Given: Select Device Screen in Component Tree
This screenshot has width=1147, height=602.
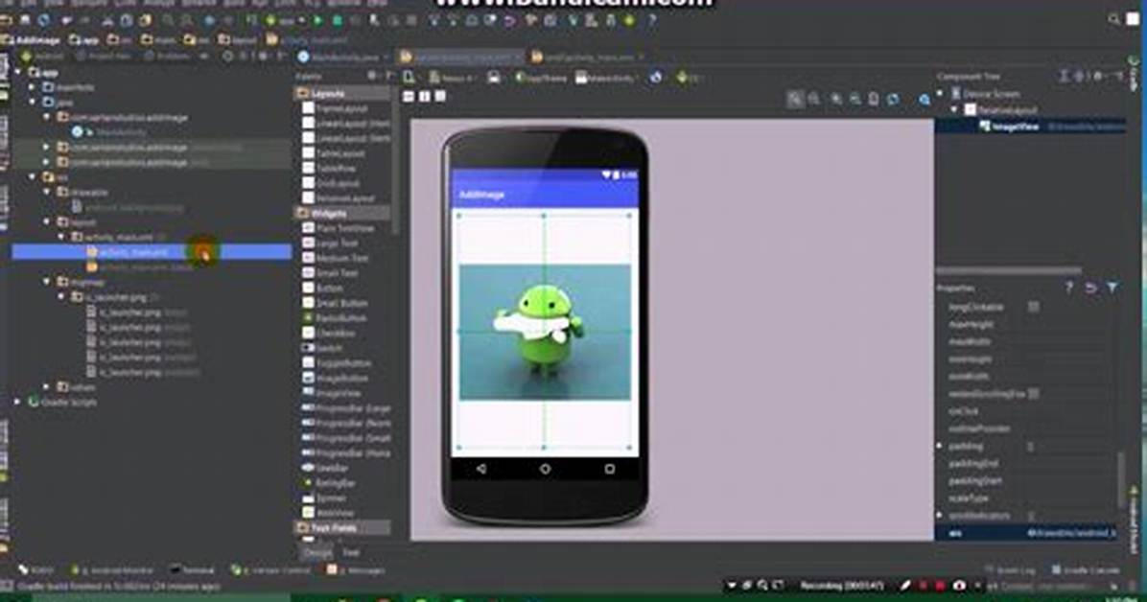Looking at the screenshot, I should [x=985, y=94].
